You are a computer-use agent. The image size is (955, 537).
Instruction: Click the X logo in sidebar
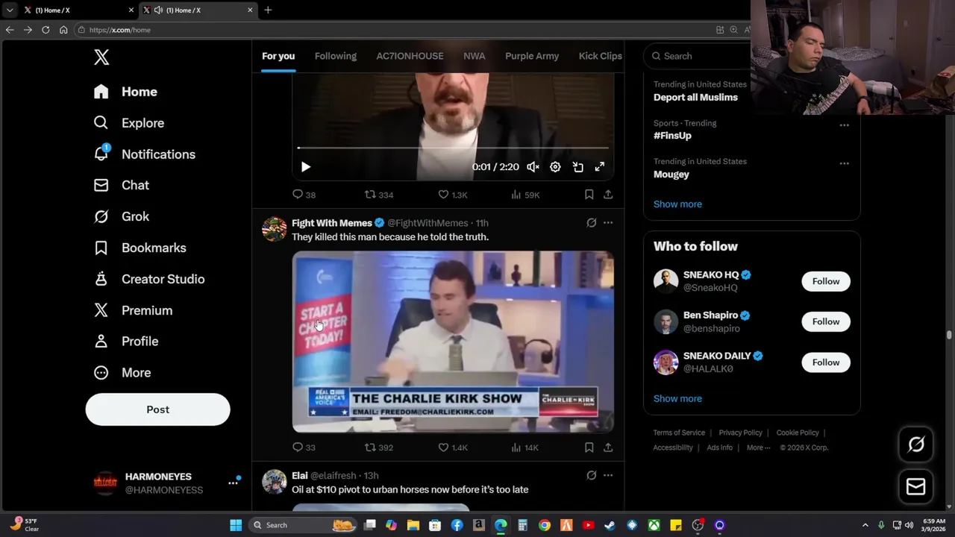coord(101,57)
